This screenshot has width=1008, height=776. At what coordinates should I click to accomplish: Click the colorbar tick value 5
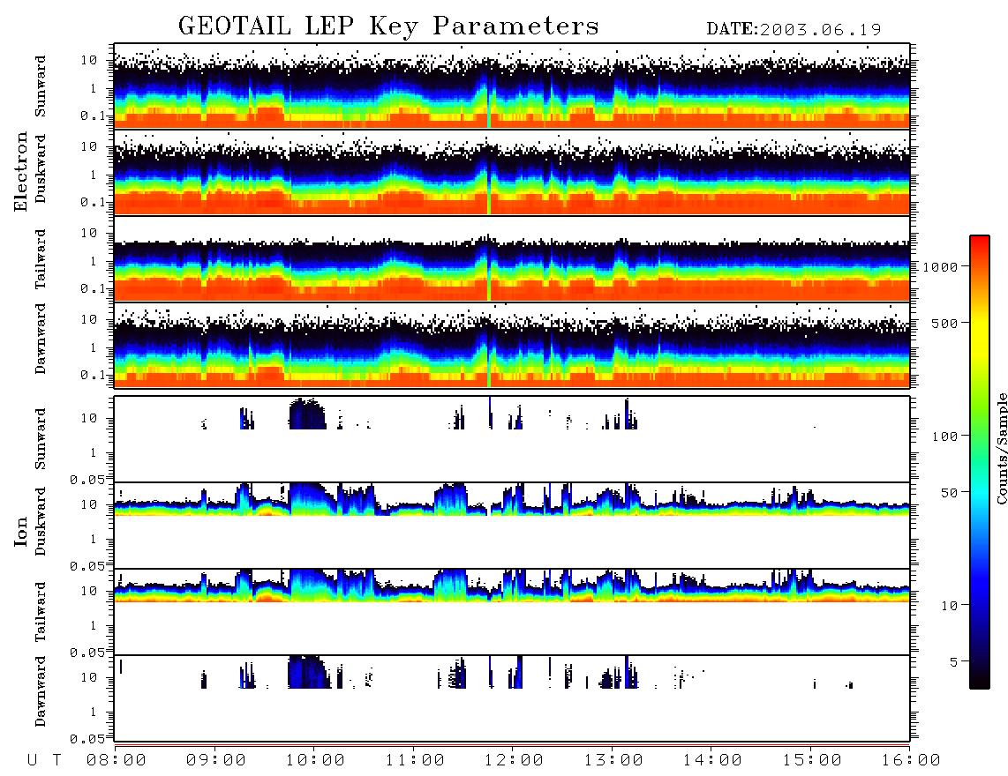pyautogui.click(x=954, y=662)
